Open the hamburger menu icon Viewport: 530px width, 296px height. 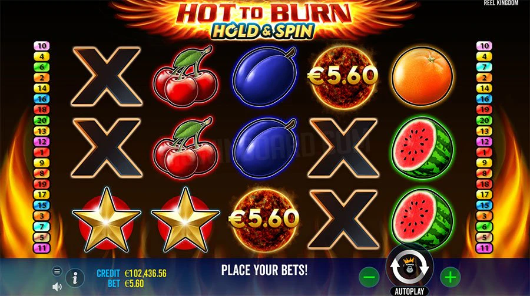[57, 271]
